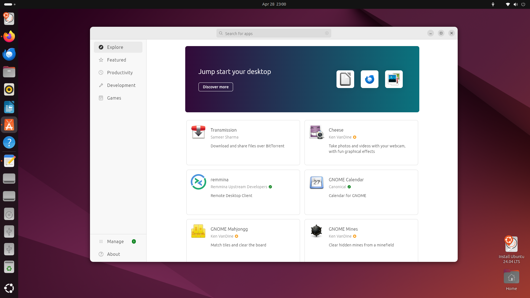Open Help from the dock
This screenshot has width=530, height=298.
9,142
